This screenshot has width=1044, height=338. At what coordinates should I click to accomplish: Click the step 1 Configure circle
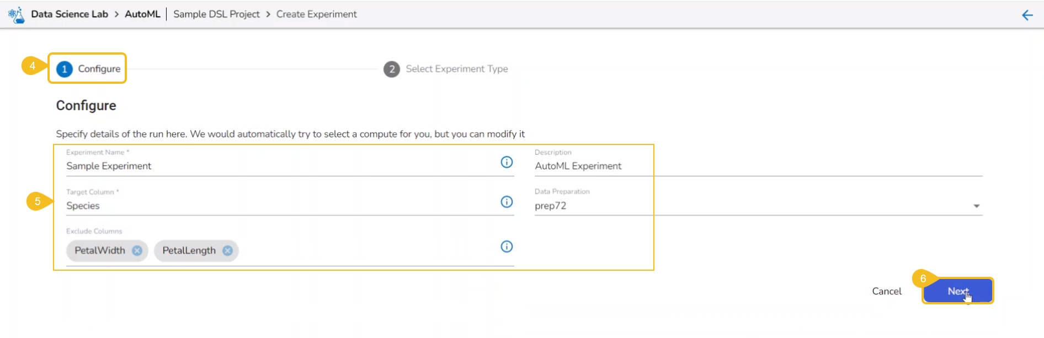pos(65,69)
